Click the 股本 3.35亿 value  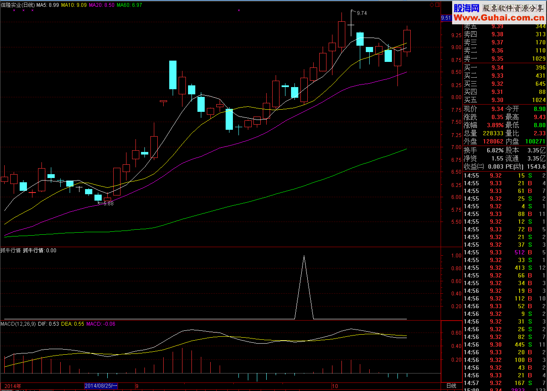537,151
